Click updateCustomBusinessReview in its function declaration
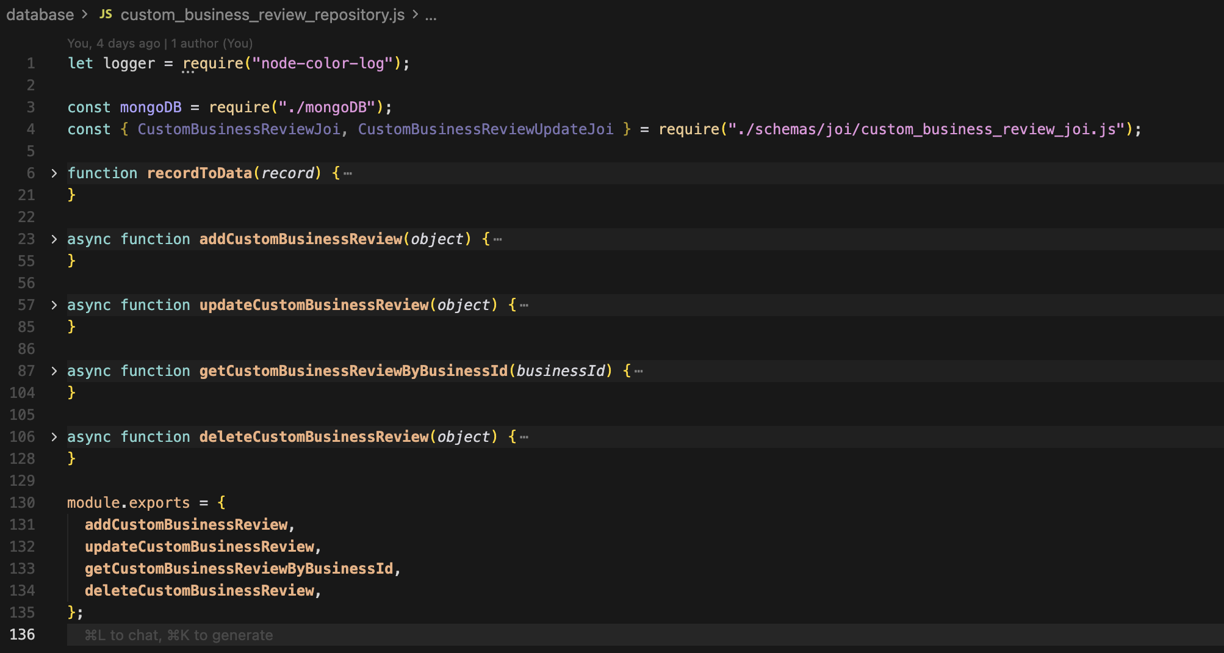 coord(314,305)
